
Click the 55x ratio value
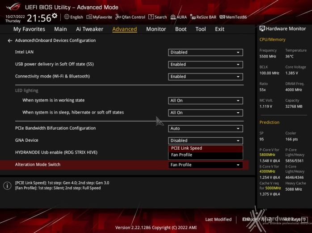(x=262, y=90)
